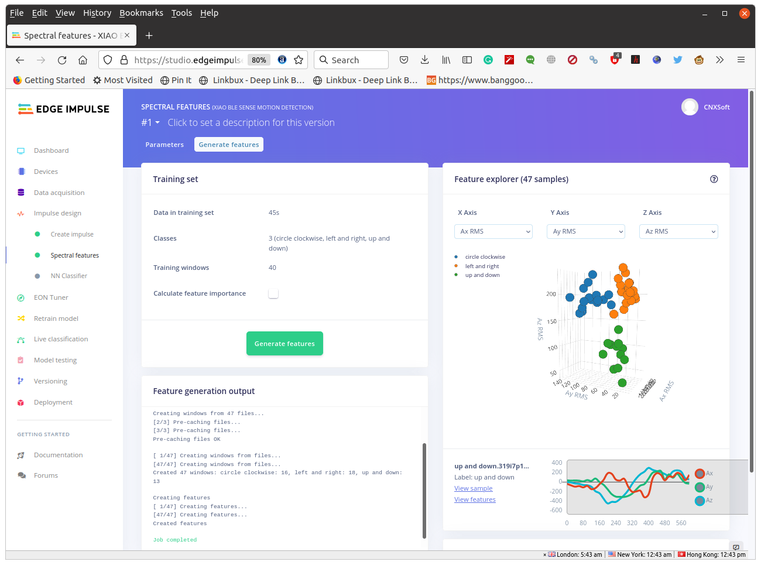Screen dimensions: 761x565
Task: Open Firefox hamburger menu
Action: pos(741,60)
